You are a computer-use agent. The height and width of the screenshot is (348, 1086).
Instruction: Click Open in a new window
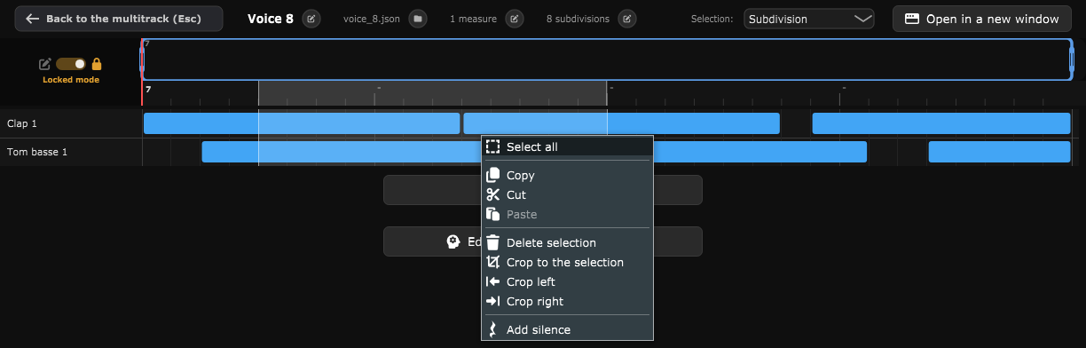[982, 19]
